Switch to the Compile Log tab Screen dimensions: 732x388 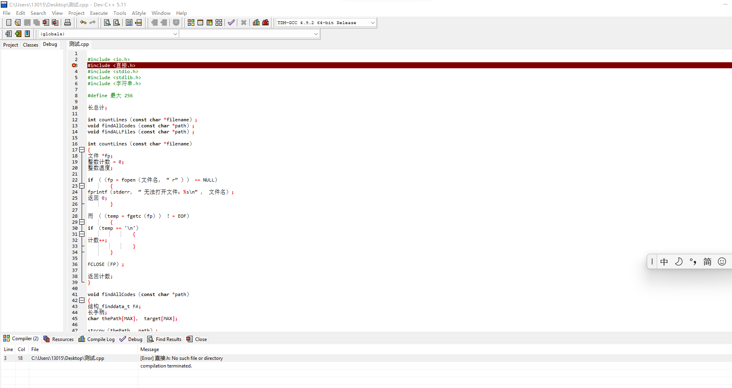(x=97, y=339)
